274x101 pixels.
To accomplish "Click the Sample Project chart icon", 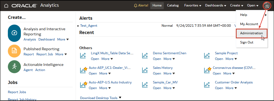I will click(x=207, y=56).
